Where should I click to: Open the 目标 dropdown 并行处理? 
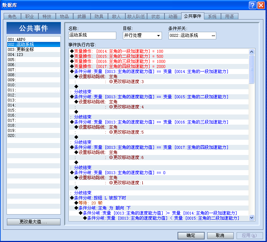(x=142, y=35)
